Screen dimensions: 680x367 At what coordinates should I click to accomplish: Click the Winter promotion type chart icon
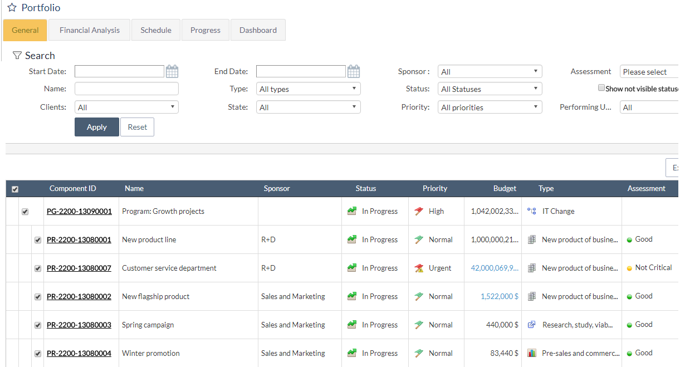532,353
